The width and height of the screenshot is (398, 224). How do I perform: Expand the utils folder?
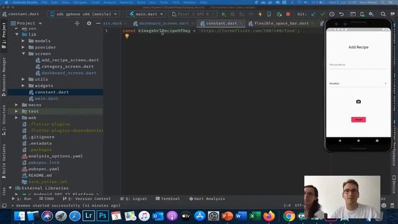coord(23,79)
